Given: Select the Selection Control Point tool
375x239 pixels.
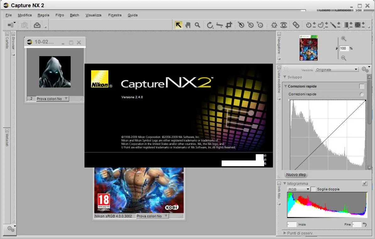Looking at the screenshot, I should [311, 25].
